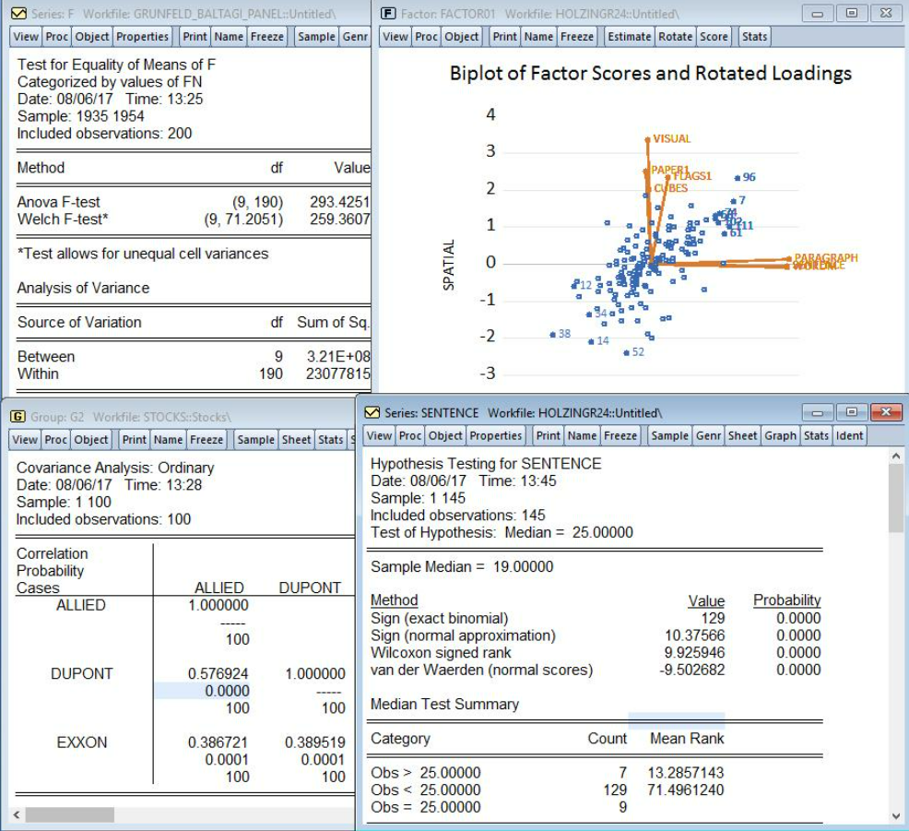
Task: Click Rotate in Factor FACTOR01 toolbar
Action: [x=676, y=37]
